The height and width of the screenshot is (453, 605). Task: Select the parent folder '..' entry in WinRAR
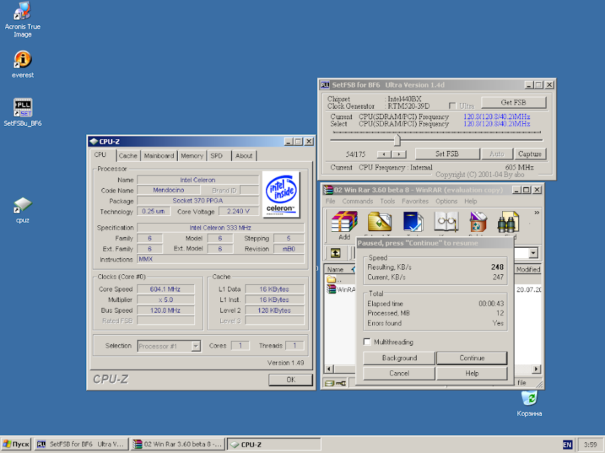click(334, 279)
